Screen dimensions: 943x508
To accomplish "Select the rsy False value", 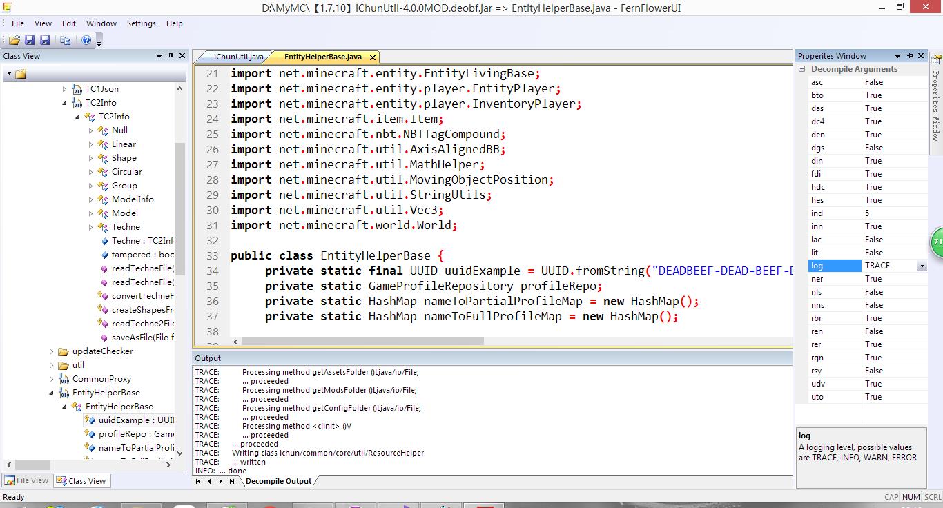I will pos(895,371).
